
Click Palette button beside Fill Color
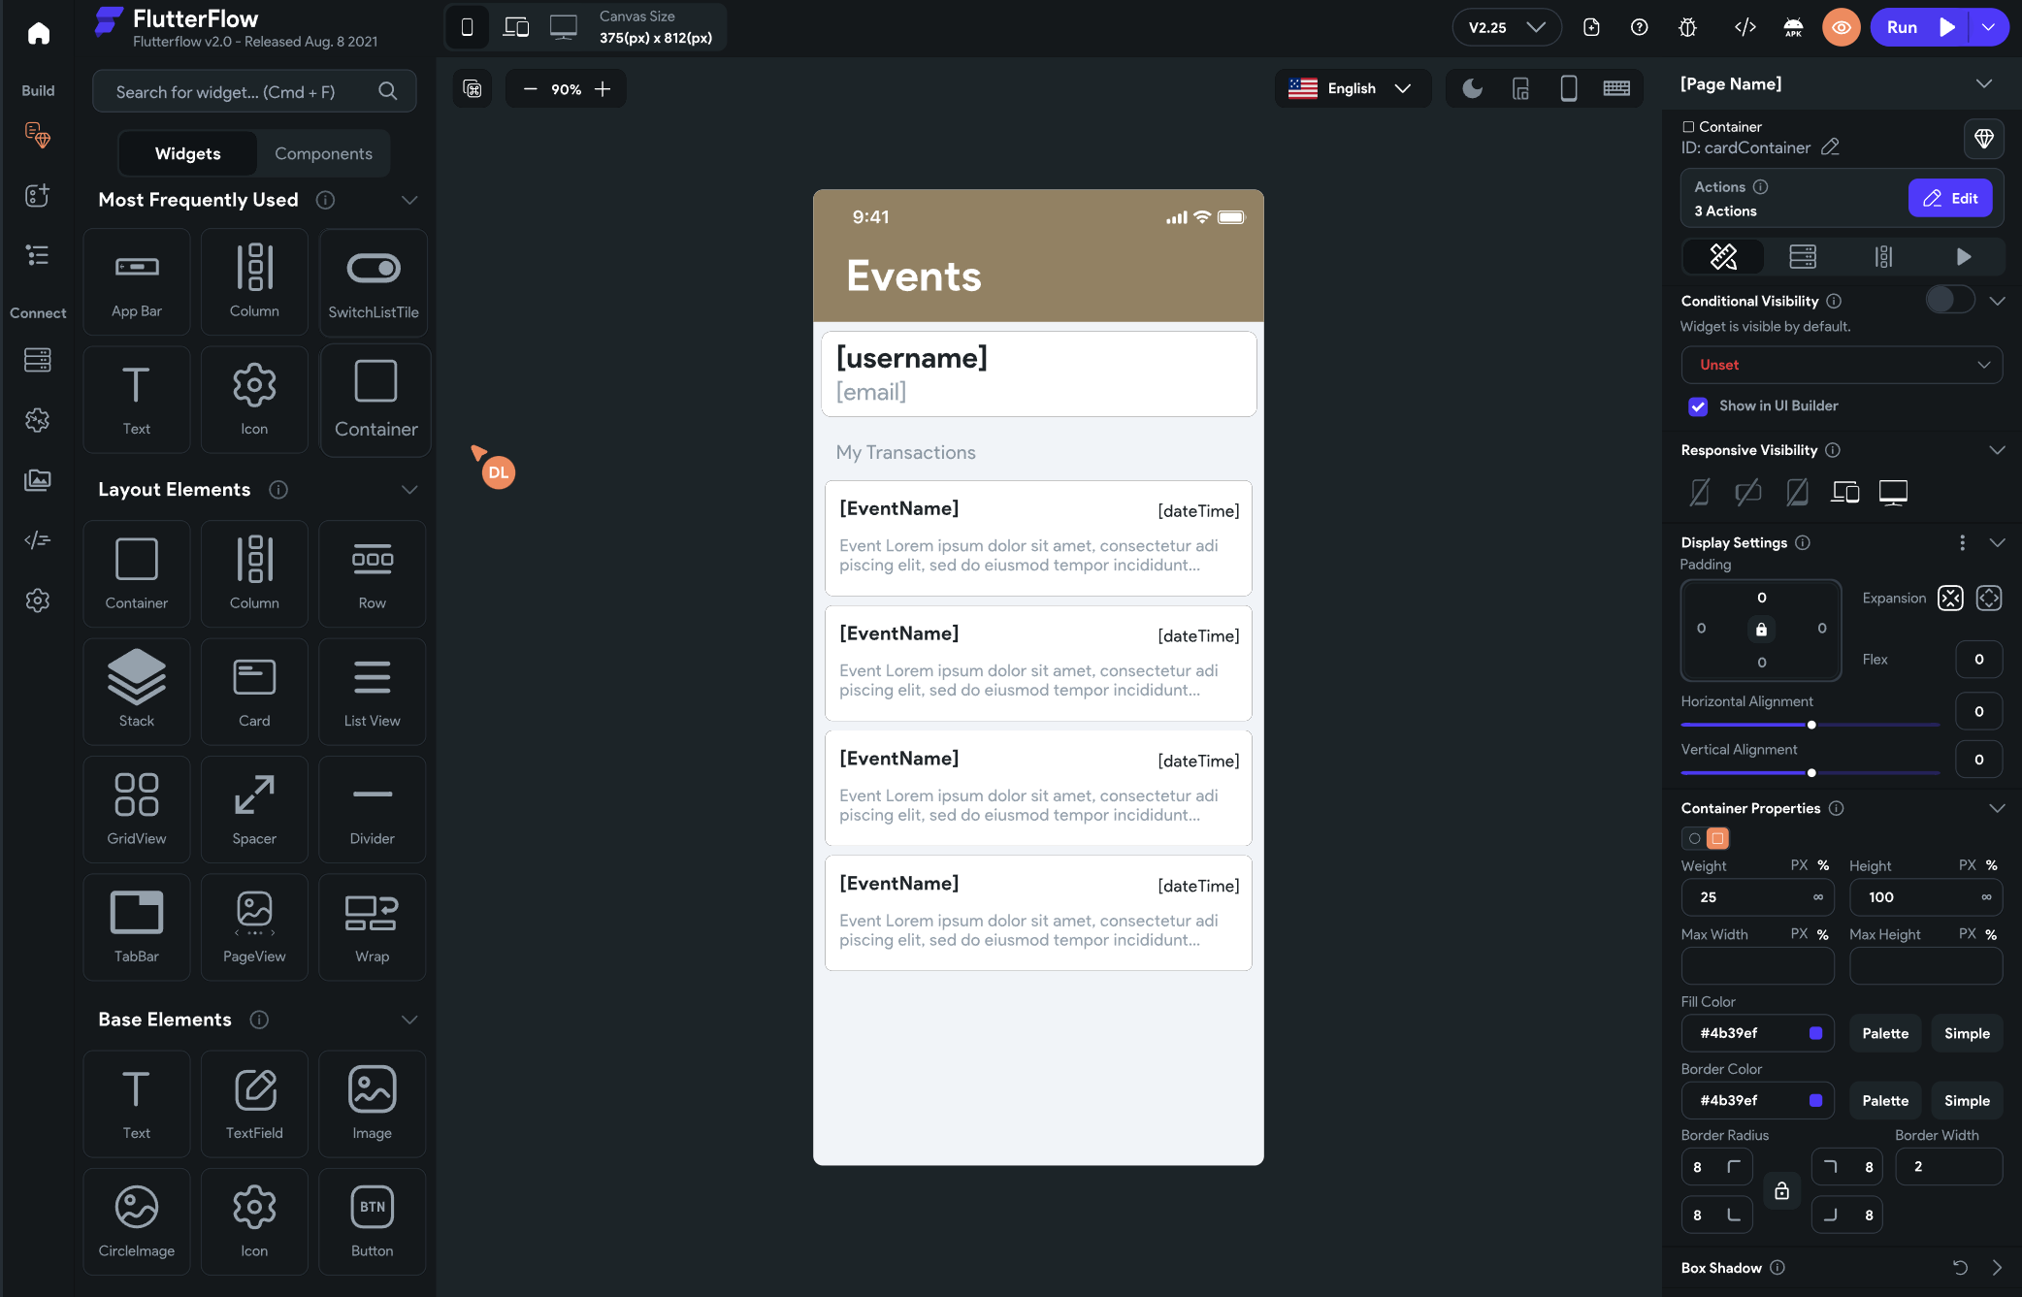tap(1885, 1033)
